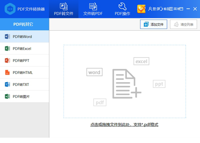This screenshot has height=143, width=200.
Task: Select PDF转PPT in the sidebar
Action: click(x=24, y=61)
